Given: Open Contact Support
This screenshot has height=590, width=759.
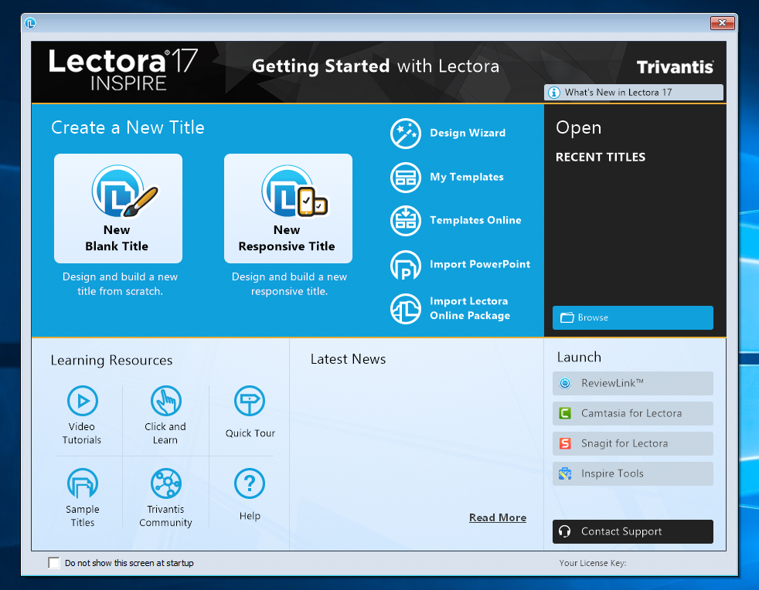Looking at the screenshot, I should (x=632, y=531).
